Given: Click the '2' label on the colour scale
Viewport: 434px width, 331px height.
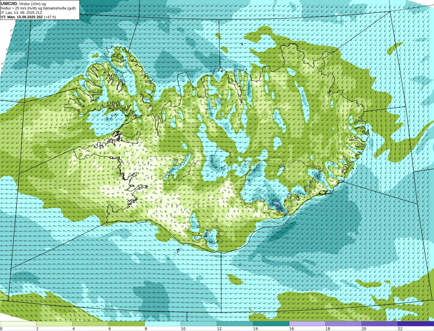Looking at the screenshot, I should pyautogui.click(x=37, y=329).
